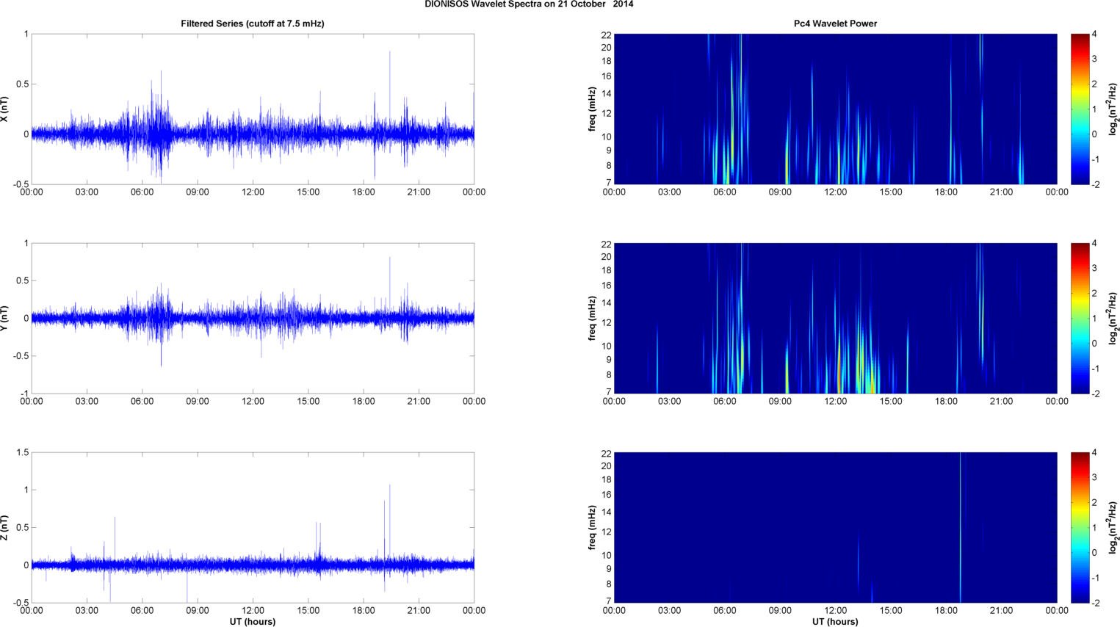Screen dimensions: 1120x627
Task: Click the log2(nT²/Hz) label beside middle color bar
Action: [x=1113, y=319]
